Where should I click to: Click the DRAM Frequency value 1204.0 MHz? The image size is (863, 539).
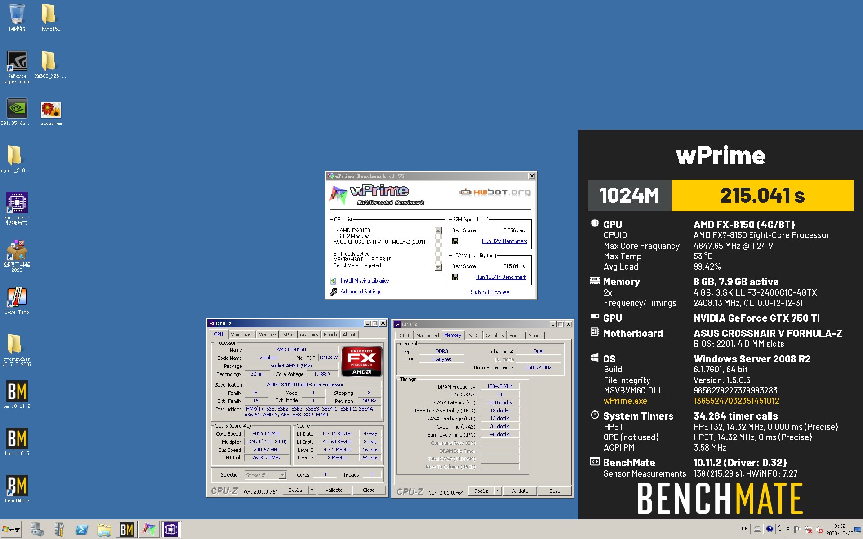pos(500,387)
